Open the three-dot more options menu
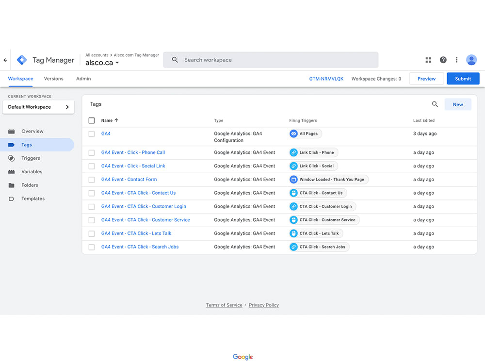This screenshot has width=485, height=364. click(456, 60)
